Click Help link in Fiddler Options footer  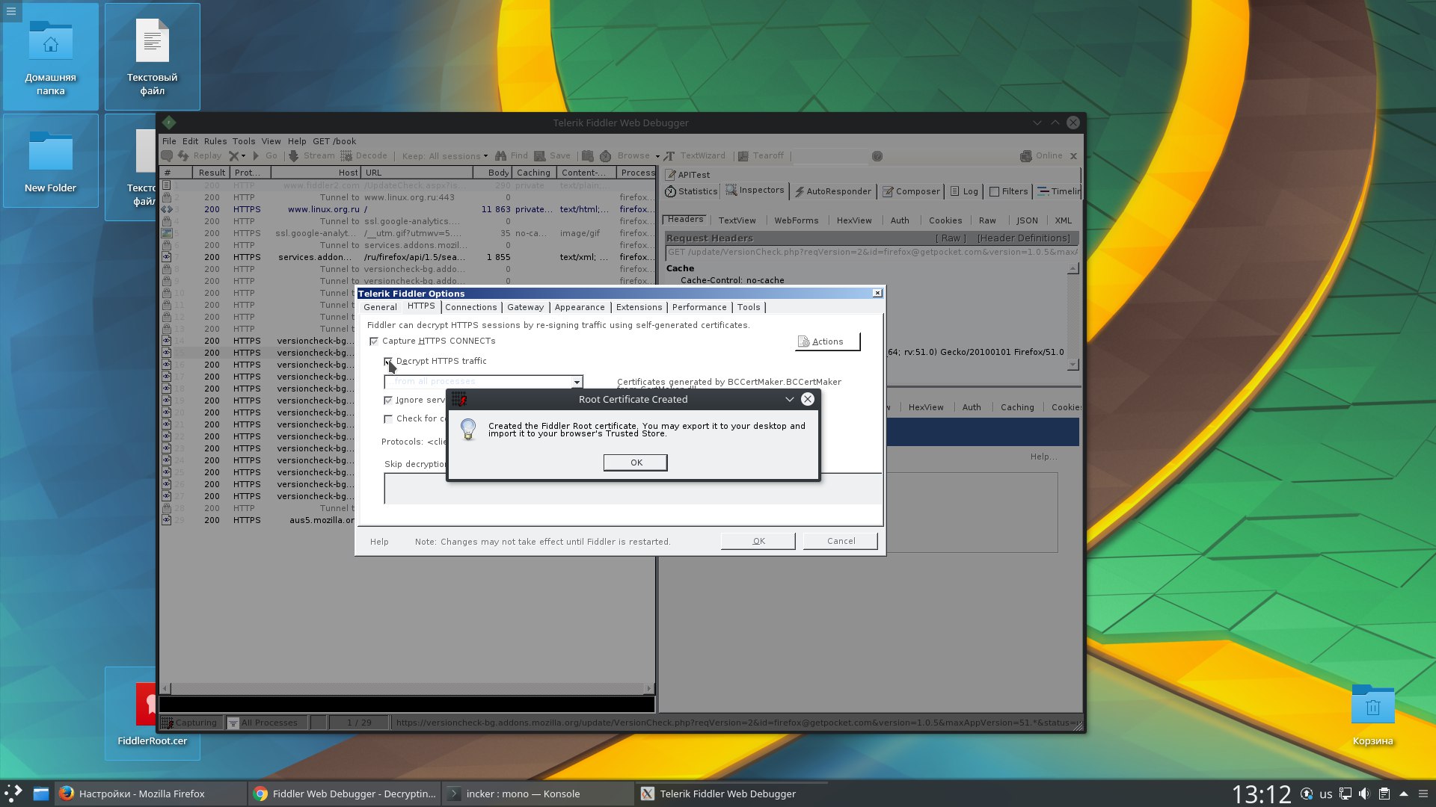379,542
